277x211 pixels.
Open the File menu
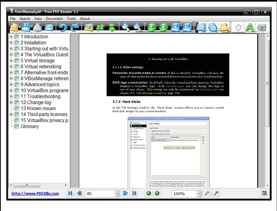[x=12, y=19]
